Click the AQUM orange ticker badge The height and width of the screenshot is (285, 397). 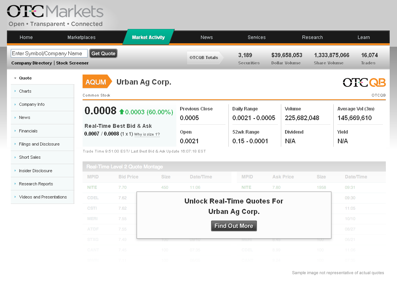tap(97, 81)
